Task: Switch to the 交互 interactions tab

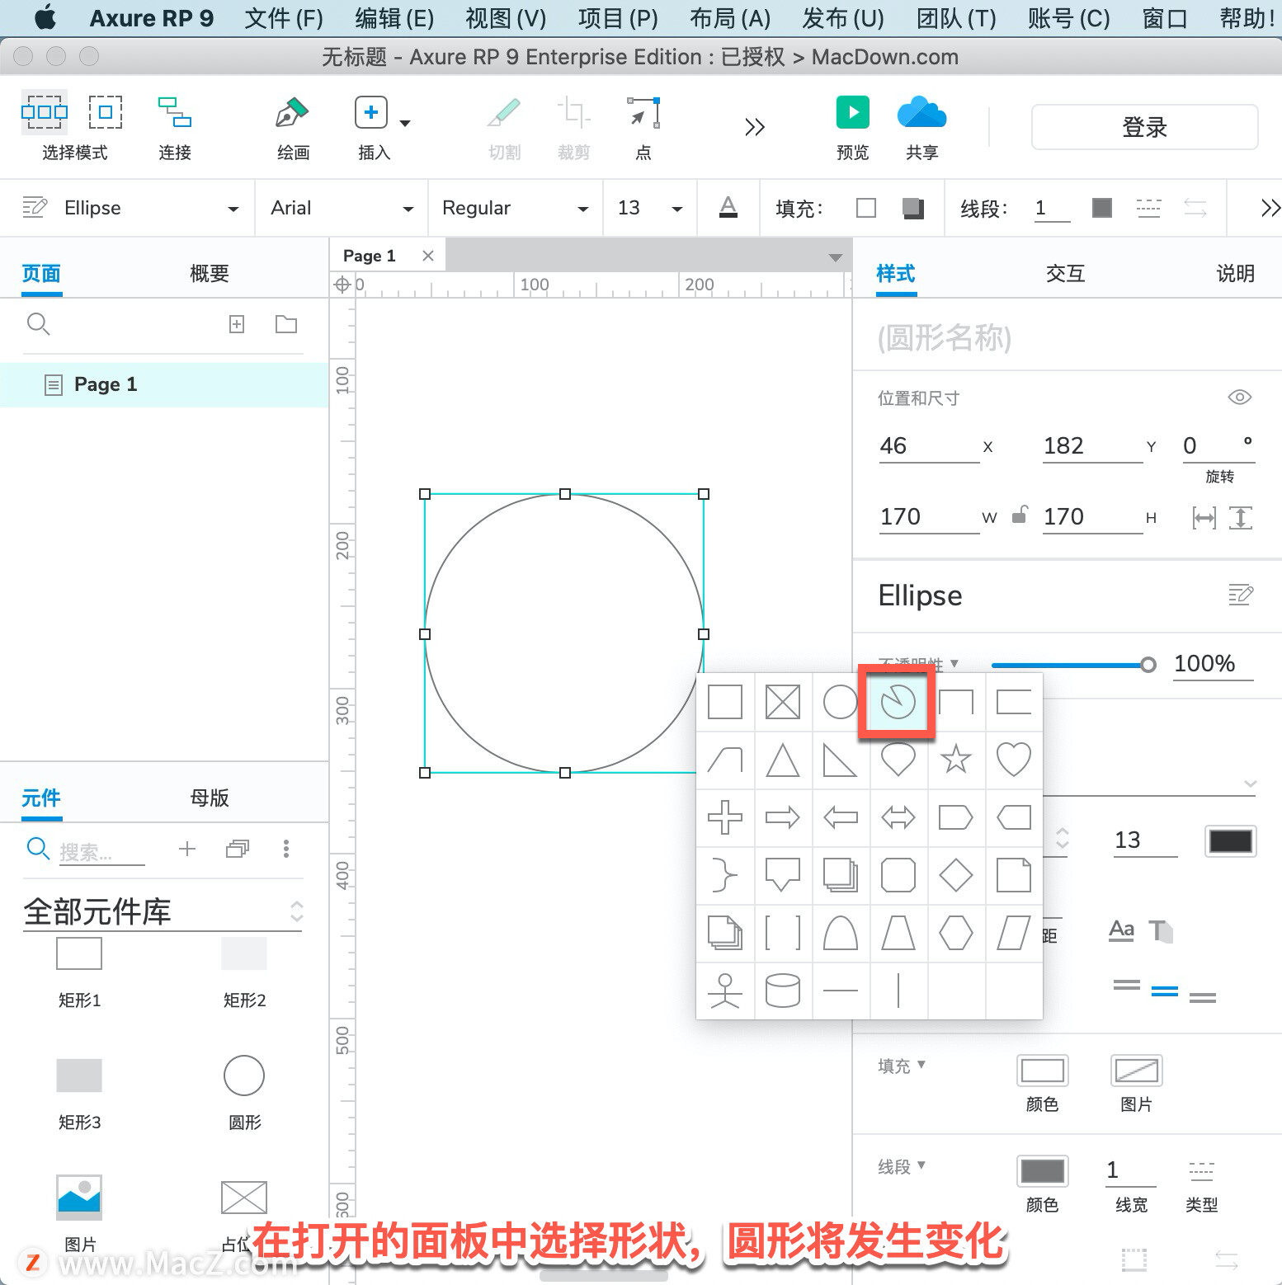Action: [1065, 274]
